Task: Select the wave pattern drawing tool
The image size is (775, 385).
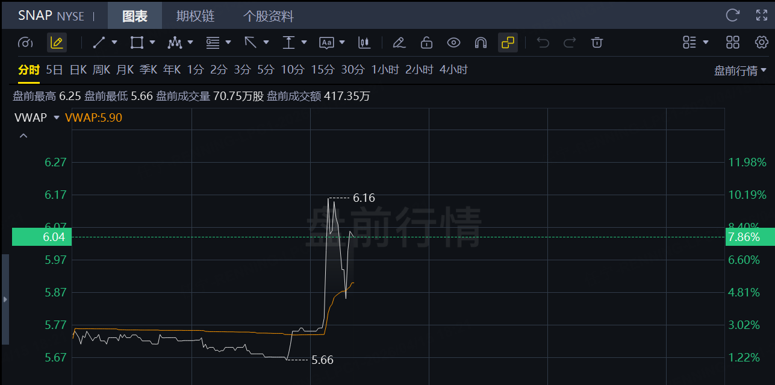Action: [x=175, y=43]
